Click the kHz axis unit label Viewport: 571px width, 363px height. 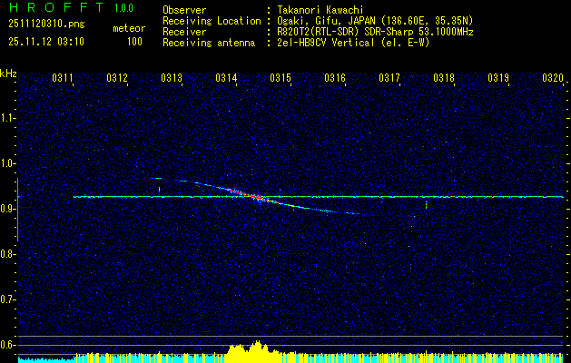tap(8, 74)
